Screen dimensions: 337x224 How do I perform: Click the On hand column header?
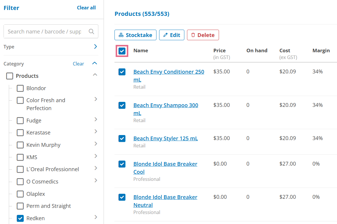click(257, 50)
